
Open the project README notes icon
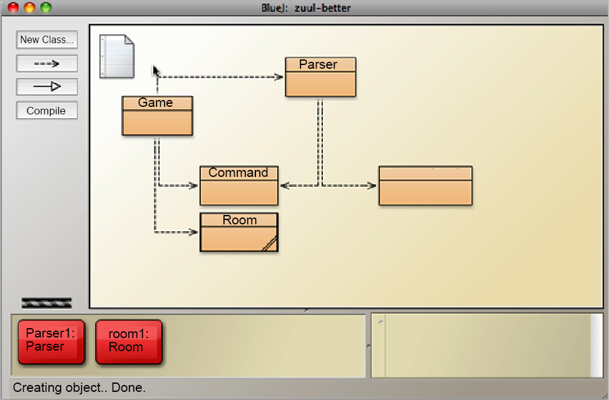coord(116,57)
